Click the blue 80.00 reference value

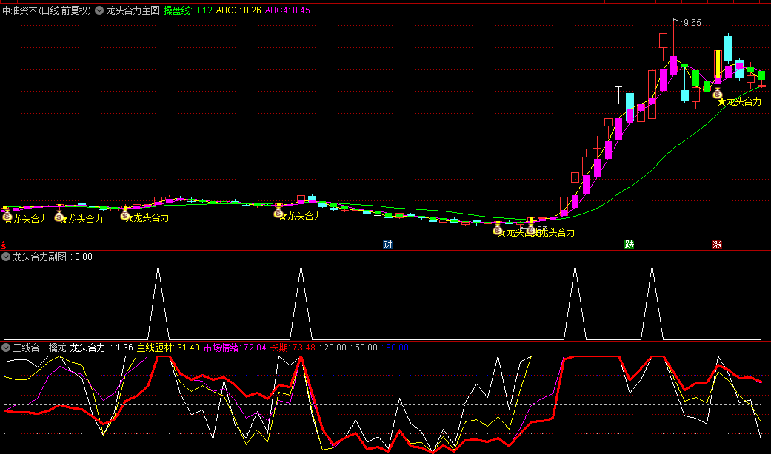coord(397,348)
